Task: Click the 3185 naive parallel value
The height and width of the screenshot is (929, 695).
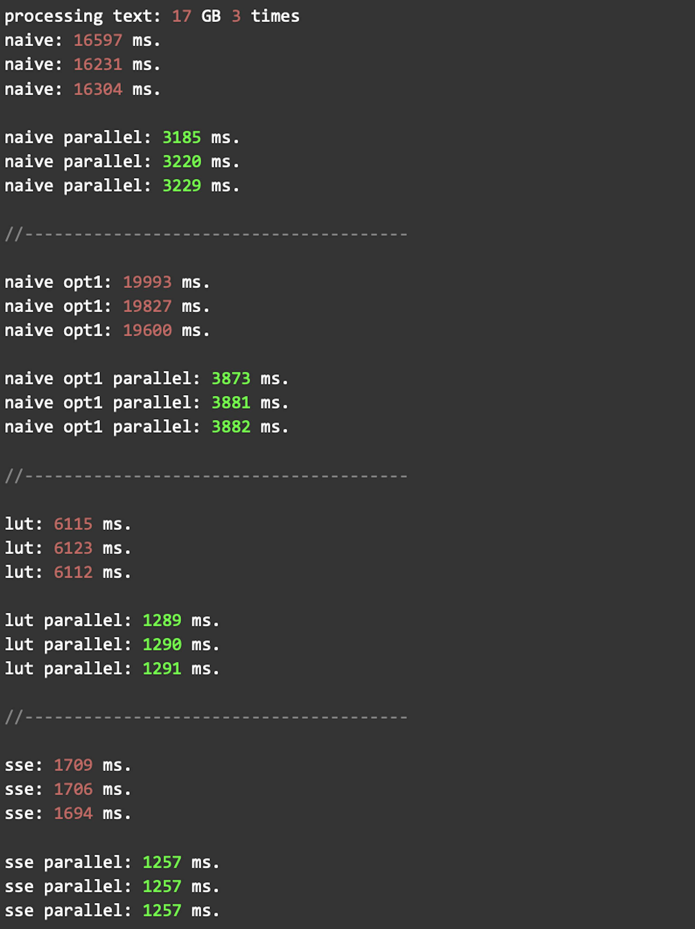Action: click(x=182, y=137)
